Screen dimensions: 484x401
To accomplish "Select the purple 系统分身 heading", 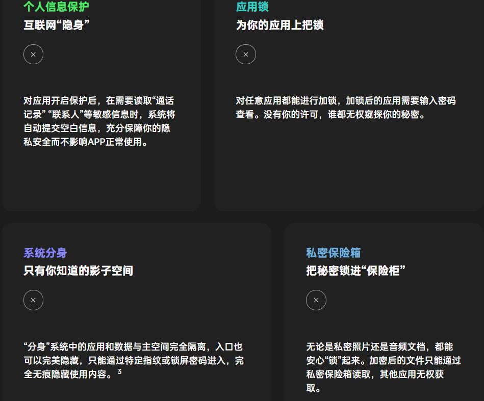I will click(x=45, y=253).
